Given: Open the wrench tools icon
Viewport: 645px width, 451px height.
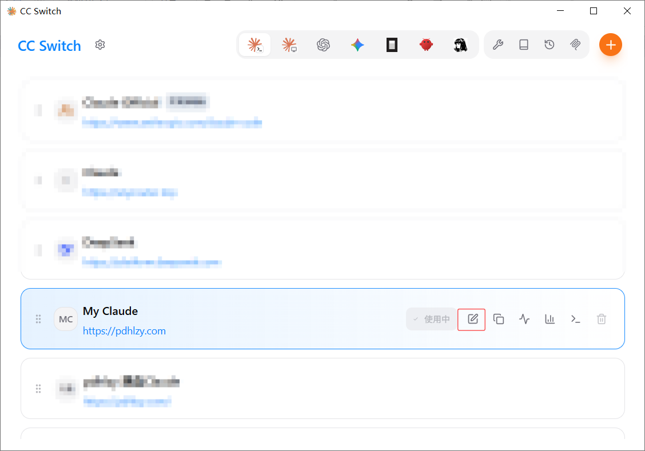Looking at the screenshot, I should (497, 45).
